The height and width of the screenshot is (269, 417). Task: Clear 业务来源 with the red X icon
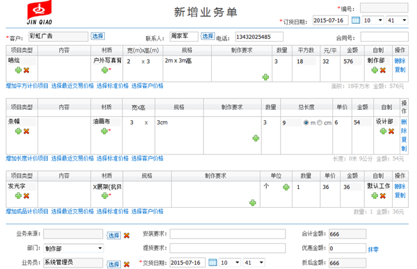point(126,236)
